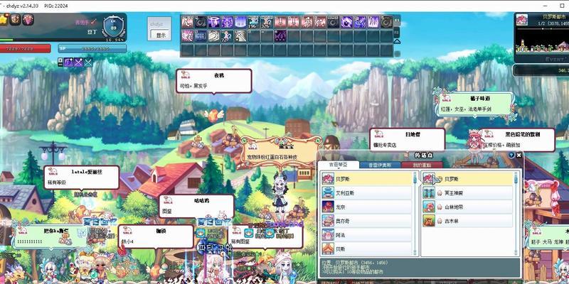The height and width of the screenshot is (284, 569).
Task: Collapse quickslot bar with up arrow
Action: click(398, 41)
